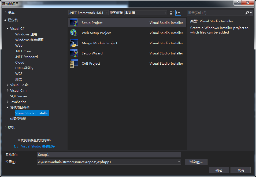
Task: Open the sort-by 默认值 dropdown
Action: [146, 13]
